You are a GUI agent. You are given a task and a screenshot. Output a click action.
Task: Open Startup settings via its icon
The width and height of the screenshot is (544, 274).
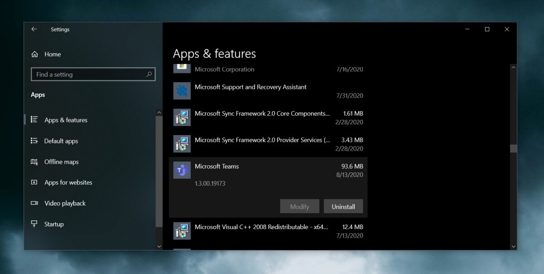coord(34,224)
